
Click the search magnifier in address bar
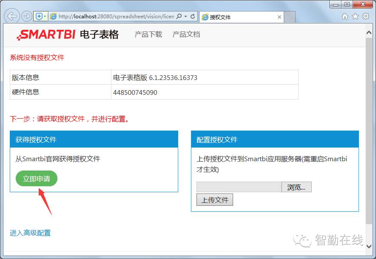pyautogui.click(x=179, y=16)
